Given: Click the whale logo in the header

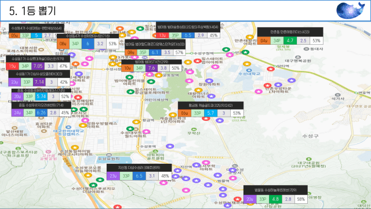Looking at the screenshot, I should (350, 10).
